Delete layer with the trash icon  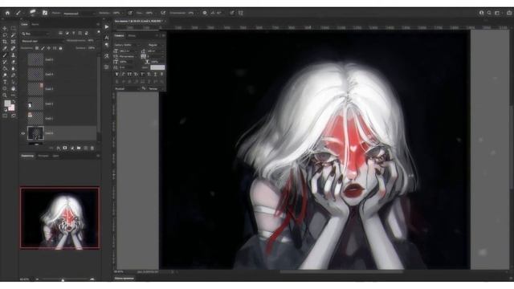point(92,148)
